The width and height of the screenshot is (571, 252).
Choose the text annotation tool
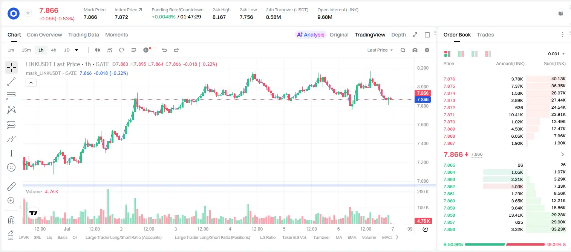tap(11, 153)
